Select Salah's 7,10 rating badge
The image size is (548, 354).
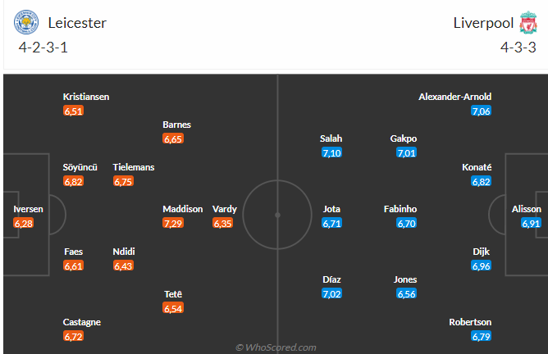(331, 152)
